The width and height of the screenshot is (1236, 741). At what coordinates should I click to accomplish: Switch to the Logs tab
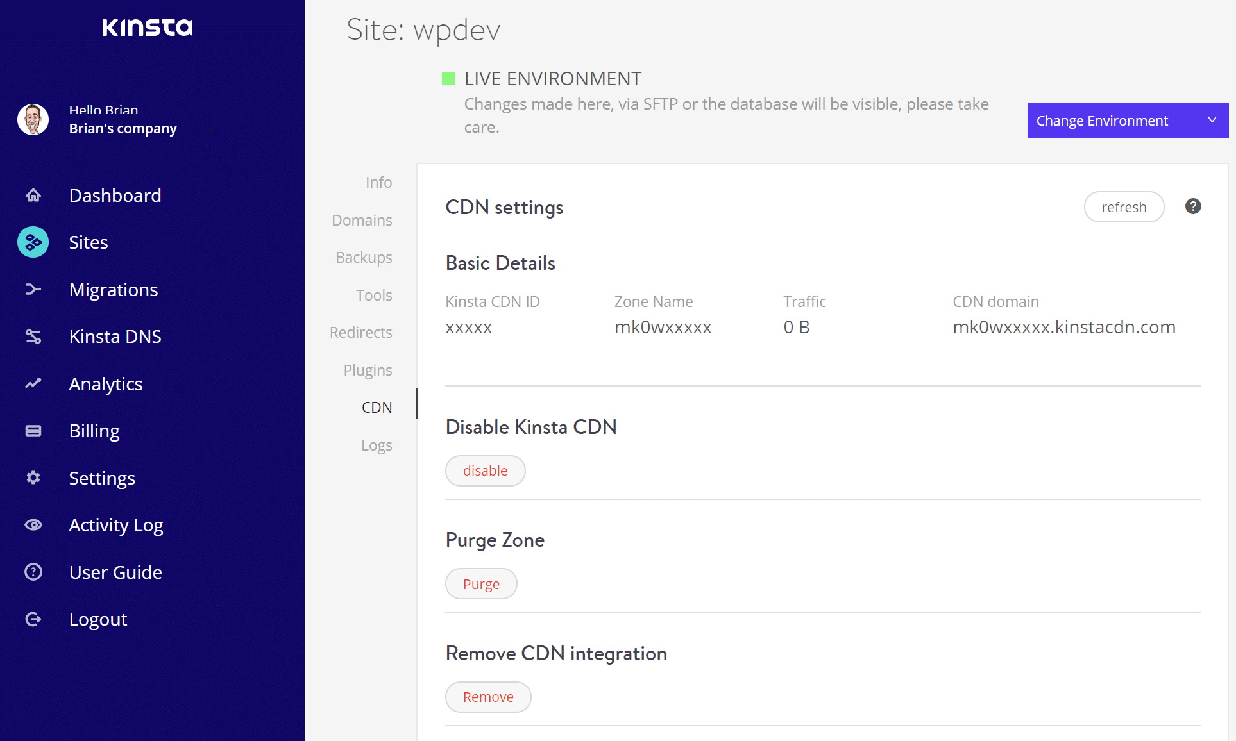377,445
